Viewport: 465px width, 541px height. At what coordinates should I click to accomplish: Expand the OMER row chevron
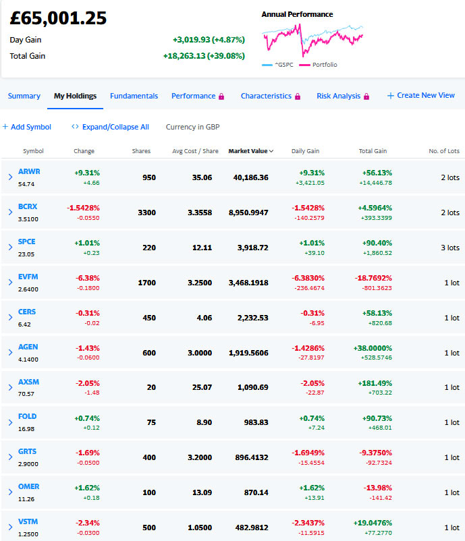click(10, 492)
